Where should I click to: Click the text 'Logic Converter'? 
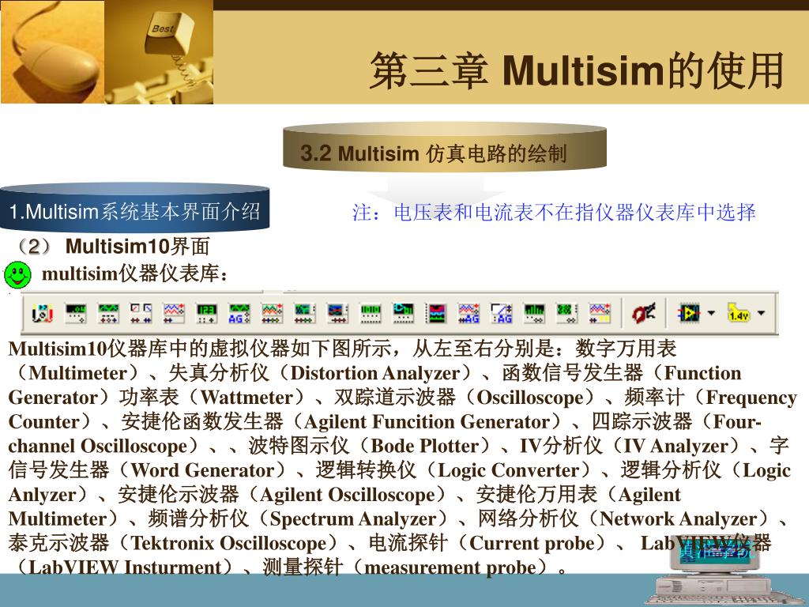click(x=508, y=470)
